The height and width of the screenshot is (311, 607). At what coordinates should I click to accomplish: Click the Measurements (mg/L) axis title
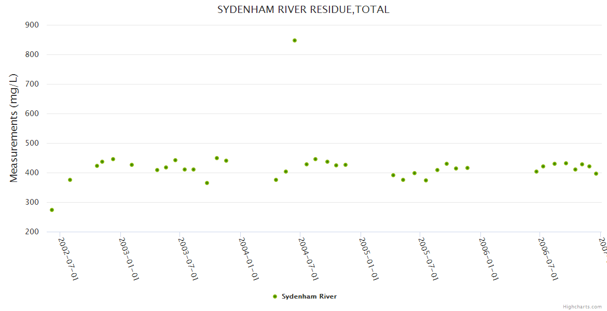click(x=14, y=128)
